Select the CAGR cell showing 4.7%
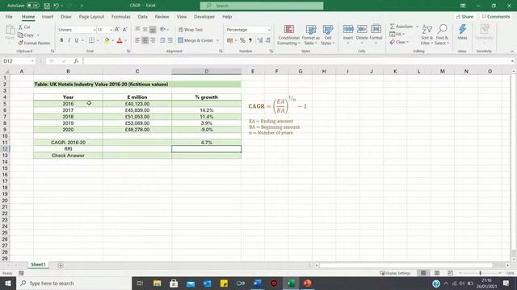This screenshot has width=517, height=290. [207, 143]
